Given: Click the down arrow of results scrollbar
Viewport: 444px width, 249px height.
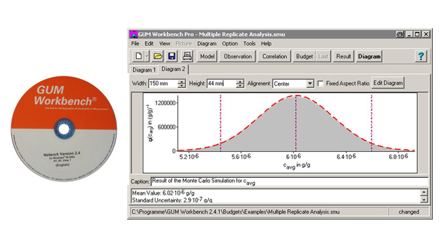Looking at the screenshot, I should click(424, 199).
